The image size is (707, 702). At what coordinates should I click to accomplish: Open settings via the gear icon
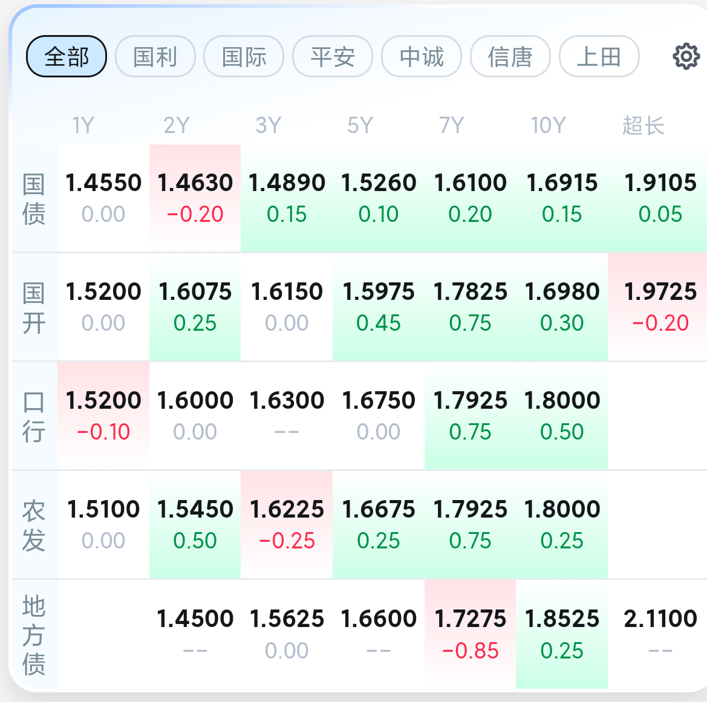point(686,56)
